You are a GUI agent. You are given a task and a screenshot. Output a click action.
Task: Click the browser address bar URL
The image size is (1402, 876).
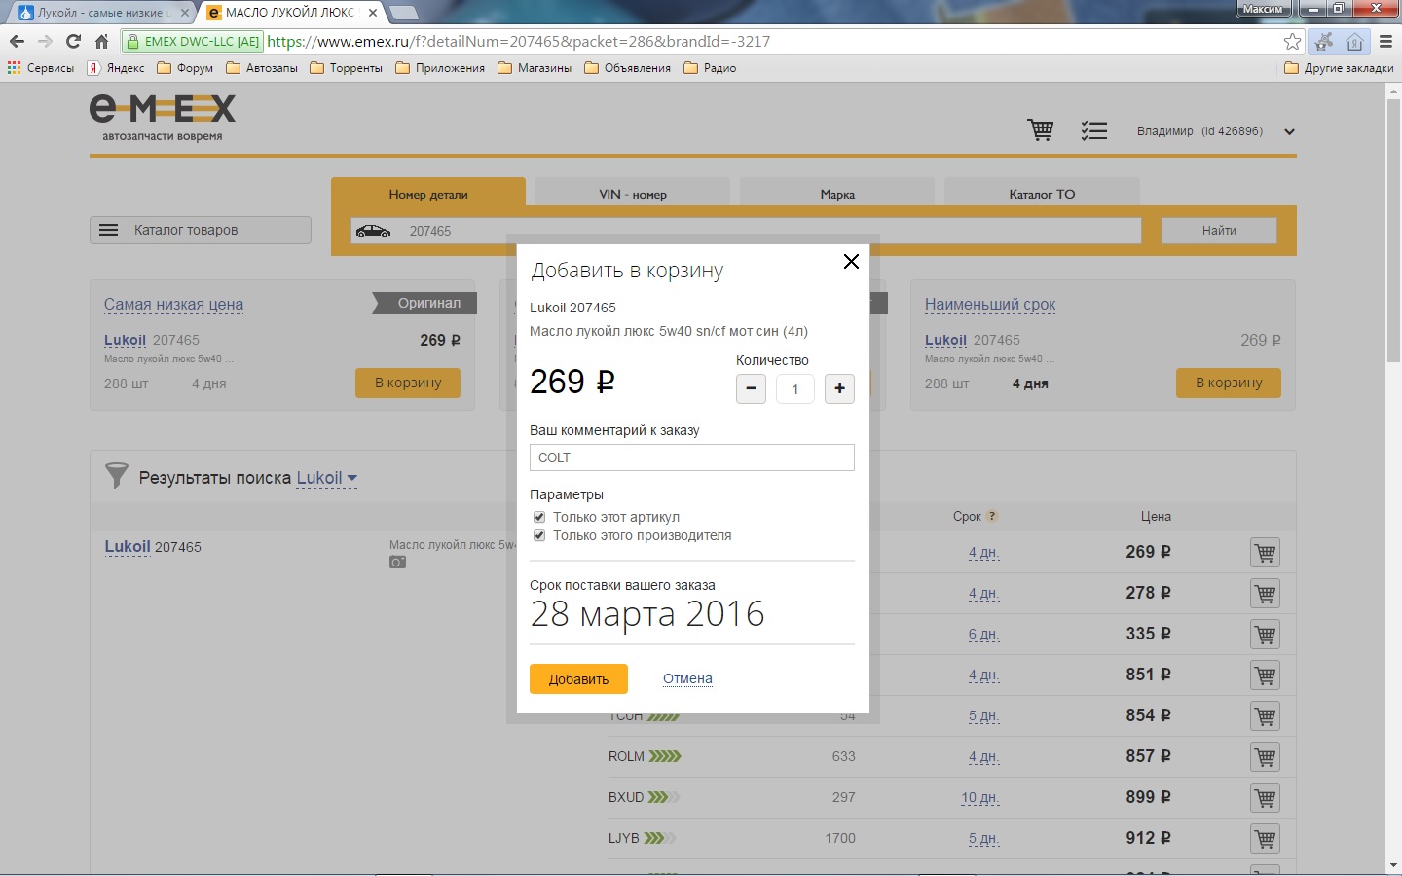[519, 41]
